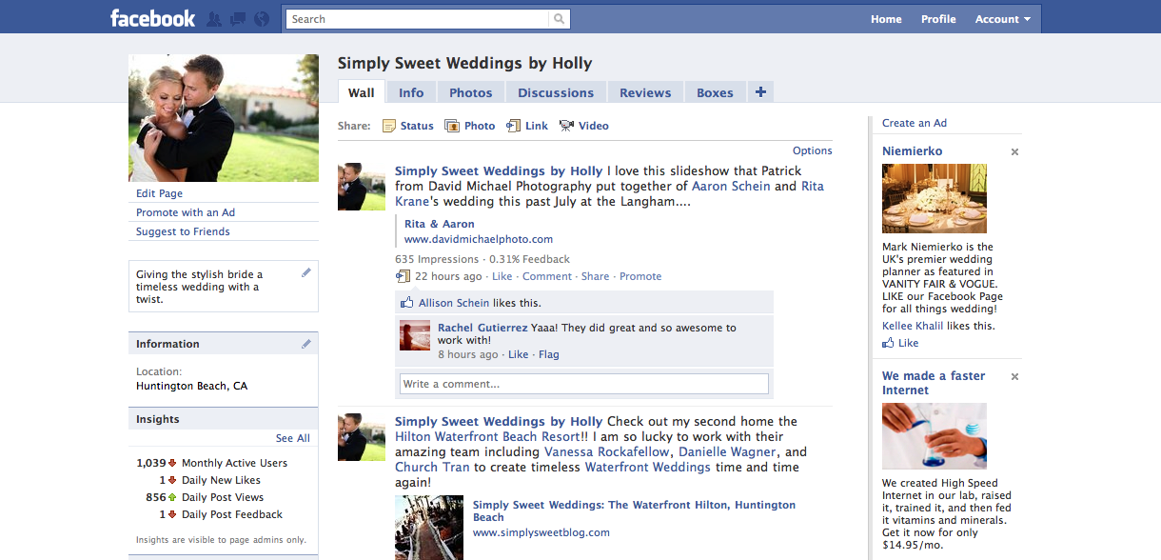
Task: Edit Information box with pencil icon
Action: tap(306, 344)
